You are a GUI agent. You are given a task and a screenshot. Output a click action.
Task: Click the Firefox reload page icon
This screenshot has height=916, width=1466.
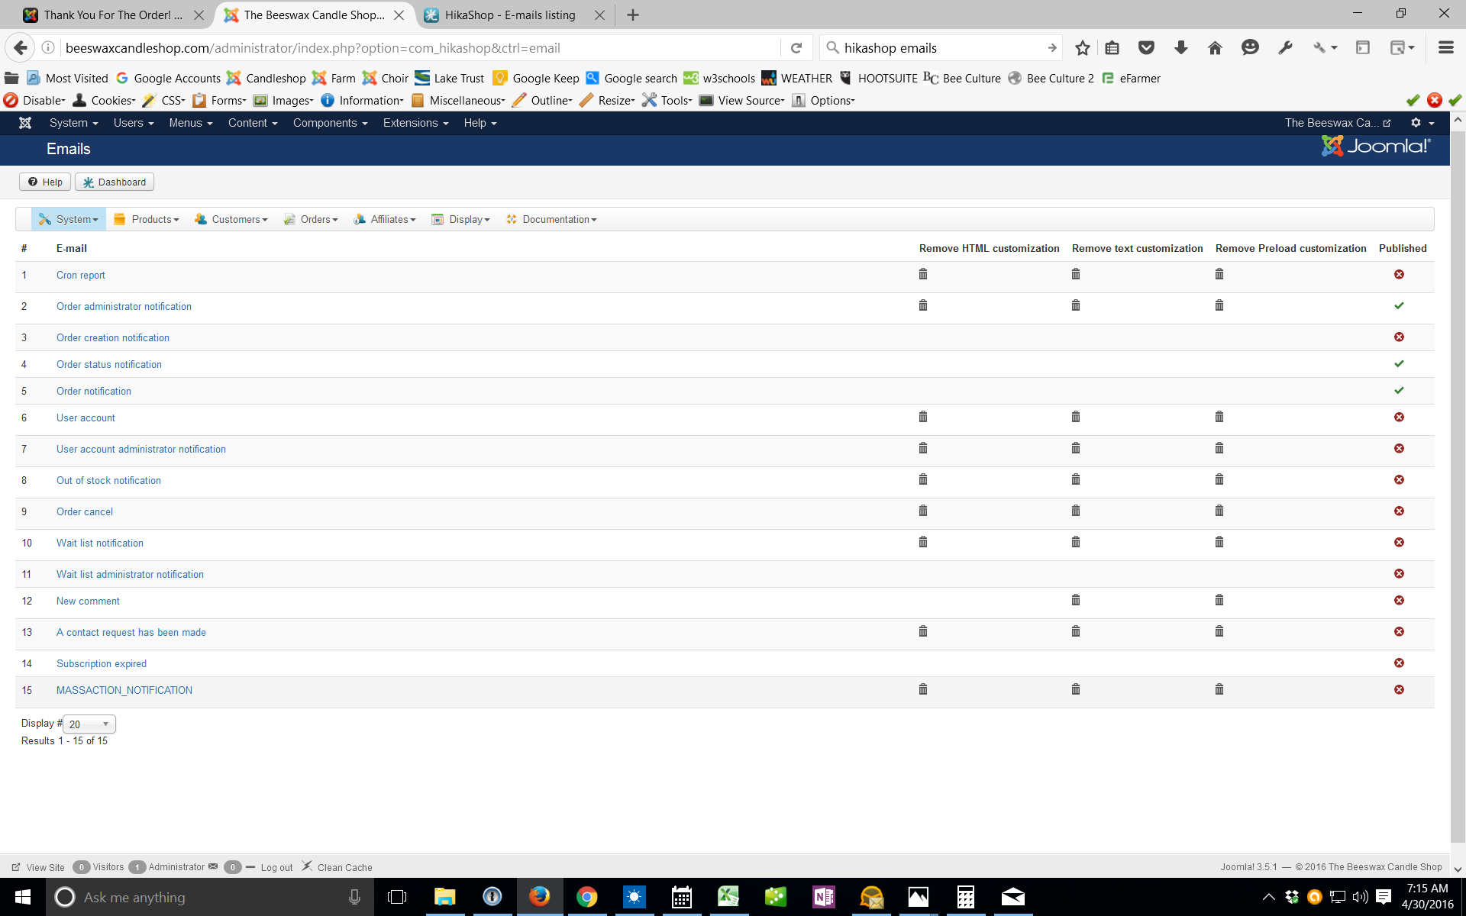[x=796, y=48]
